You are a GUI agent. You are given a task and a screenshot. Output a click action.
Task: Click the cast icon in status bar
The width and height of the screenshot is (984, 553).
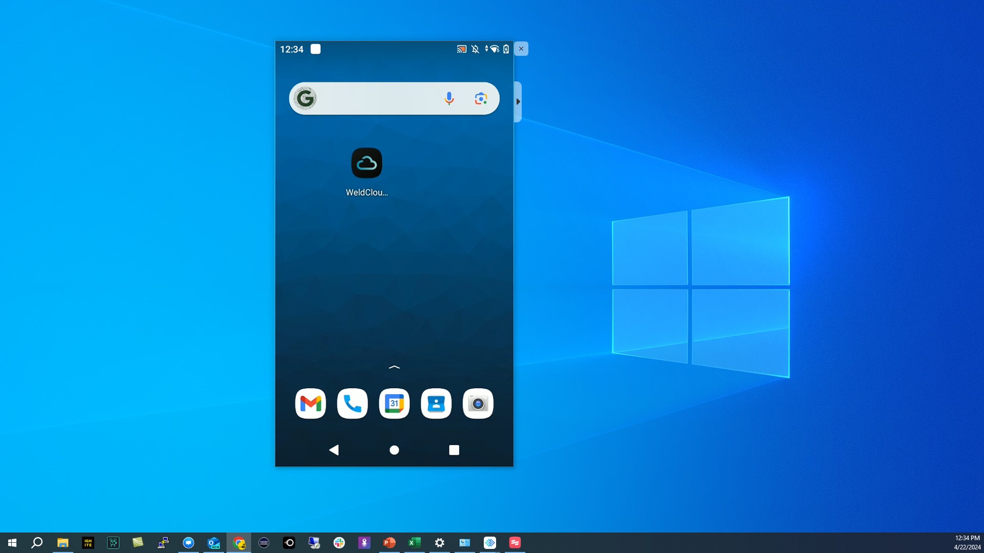point(462,49)
